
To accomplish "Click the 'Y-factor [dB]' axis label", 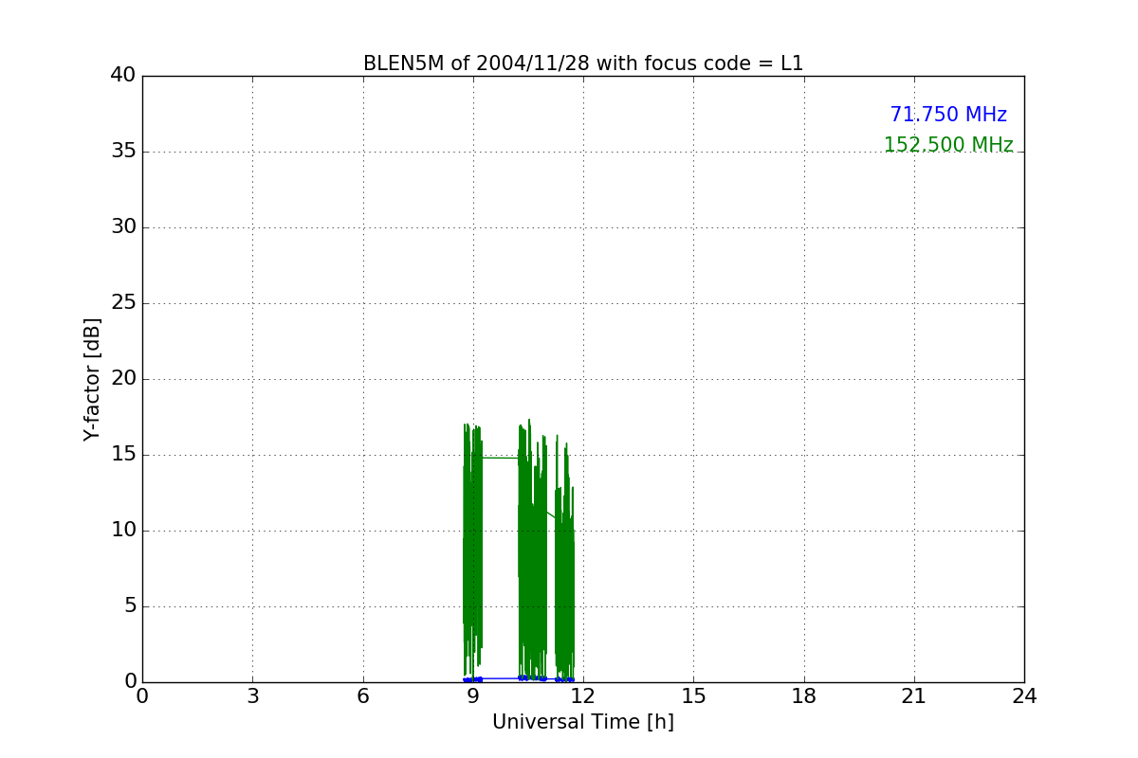I will [92, 379].
